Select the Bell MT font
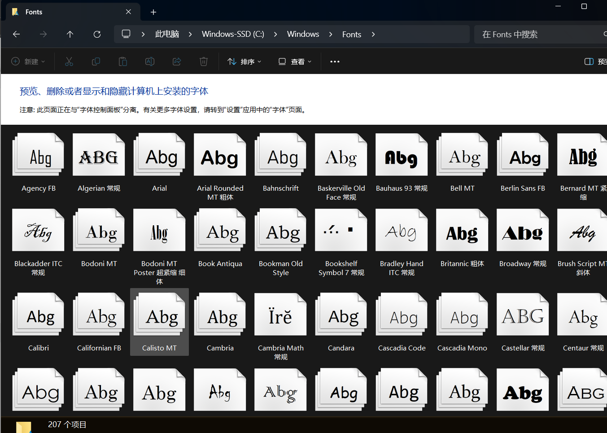Screen dimensions: 607x433 click(462, 163)
